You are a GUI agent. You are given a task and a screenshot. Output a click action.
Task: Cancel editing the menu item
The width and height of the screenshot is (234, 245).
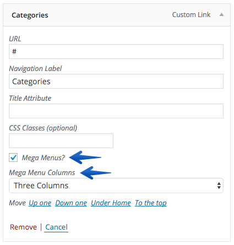pyautogui.click(x=56, y=227)
